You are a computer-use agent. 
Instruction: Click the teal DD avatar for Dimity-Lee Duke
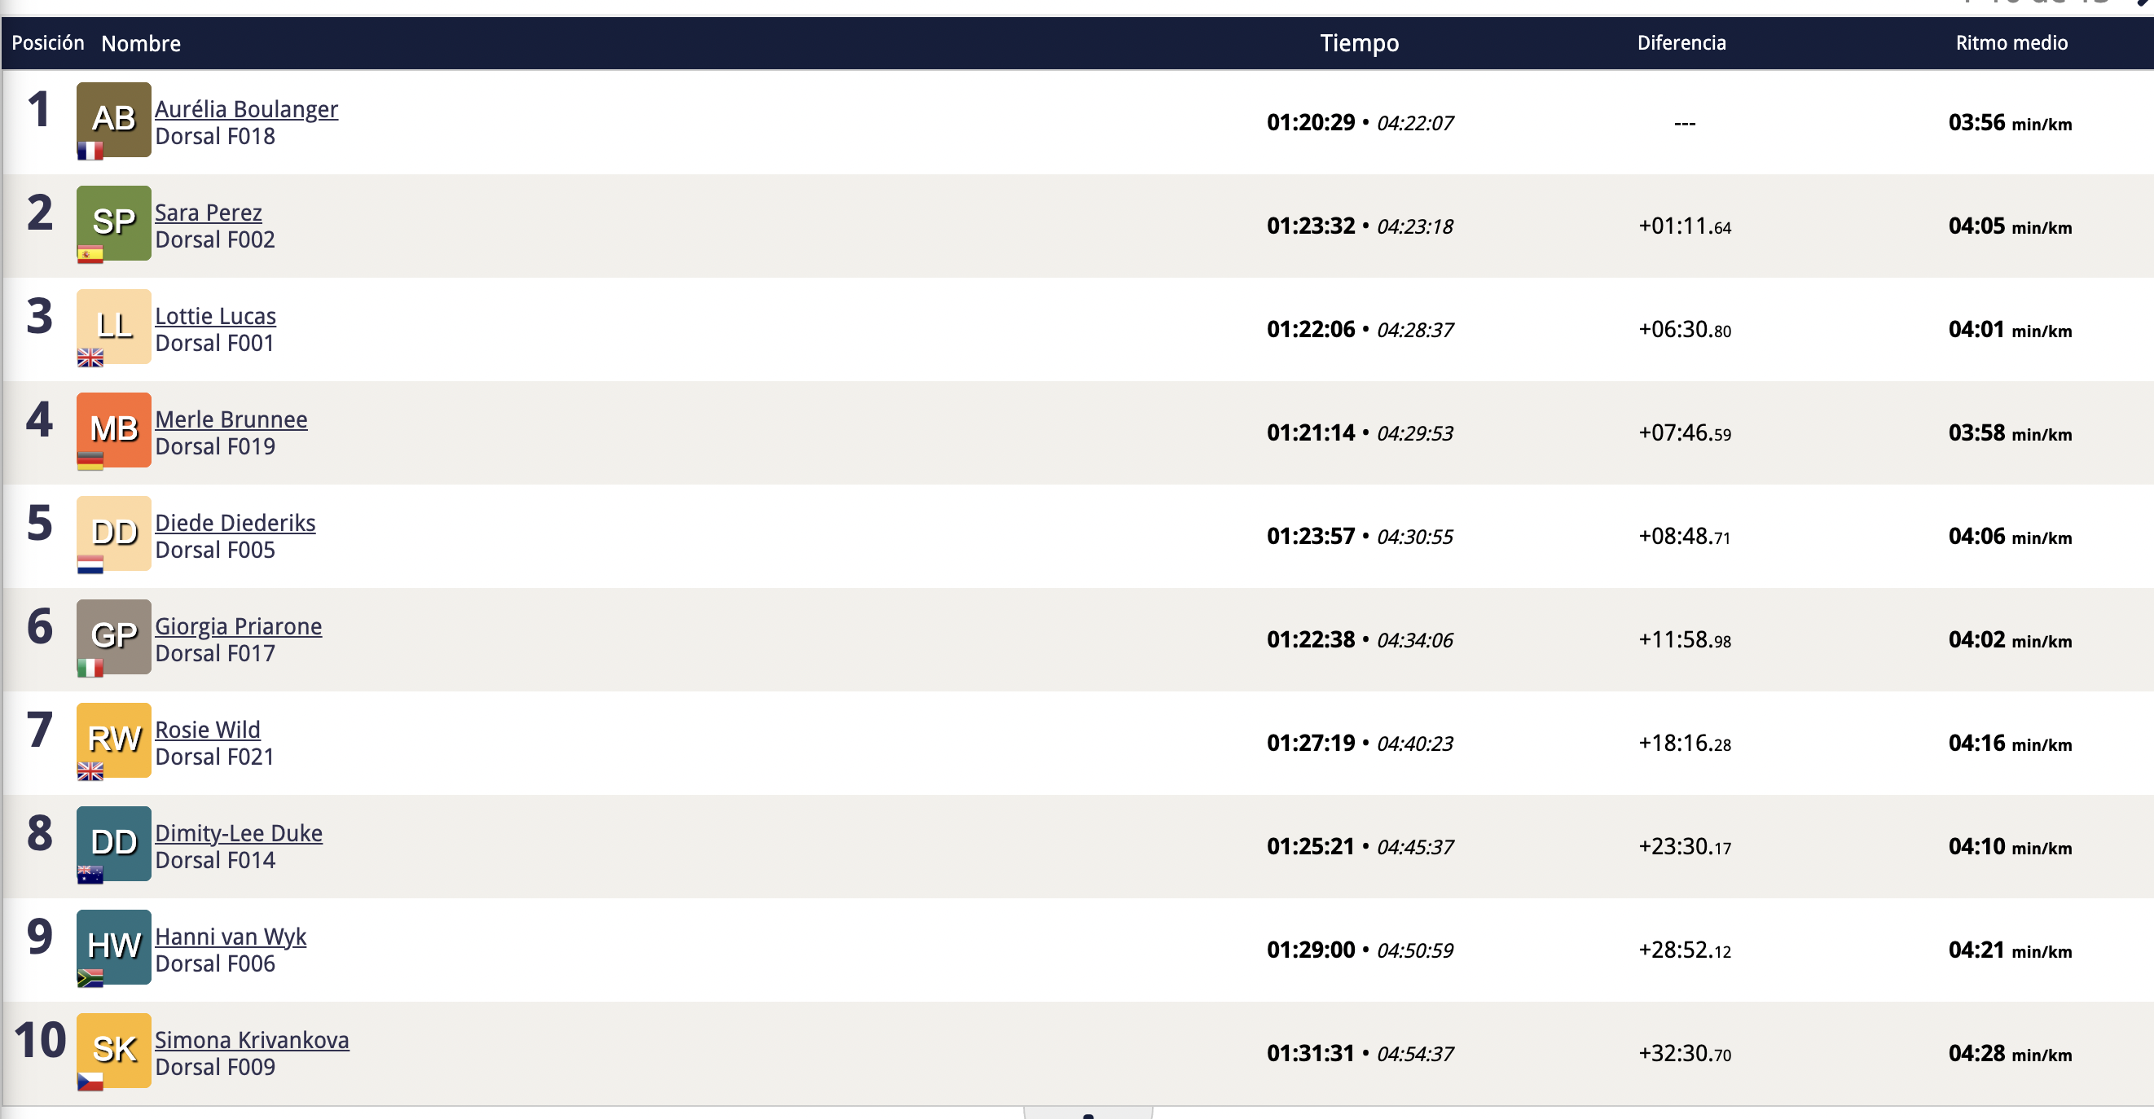[x=114, y=844]
